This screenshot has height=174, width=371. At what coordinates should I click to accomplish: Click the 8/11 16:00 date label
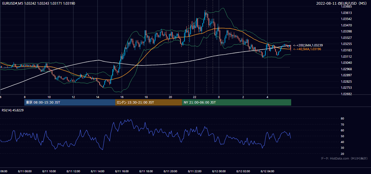122,171
